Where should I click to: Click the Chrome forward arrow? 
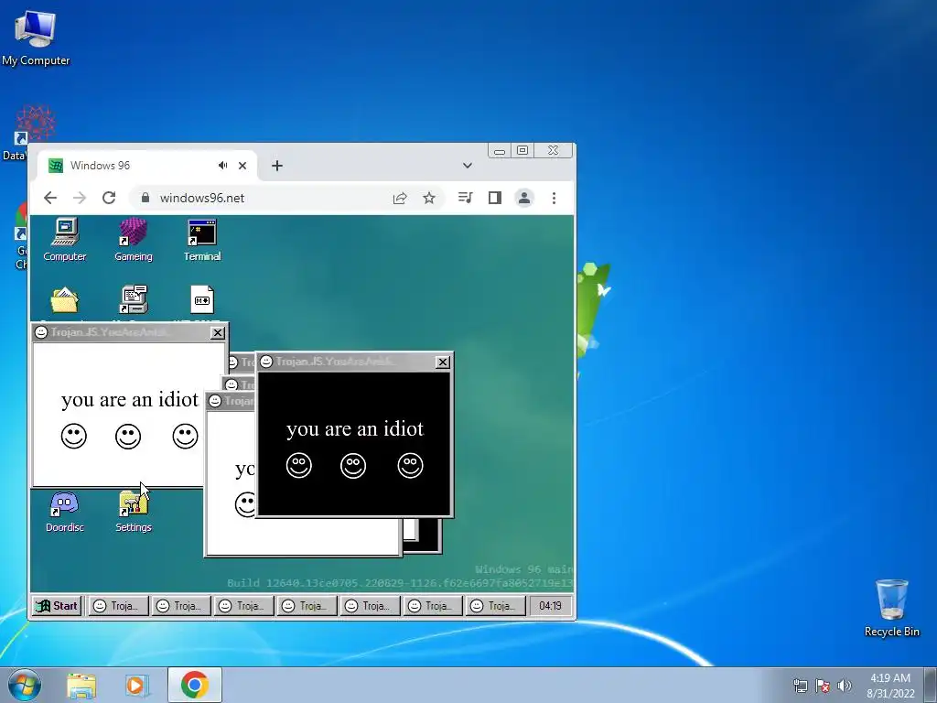pos(80,198)
